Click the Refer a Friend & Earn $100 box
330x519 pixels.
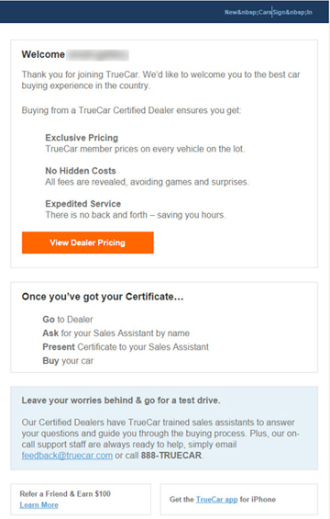tap(81, 499)
